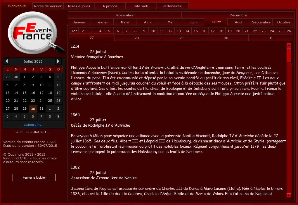Select the Bienvenue tab
The image size is (298, 205).
(17, 6)
